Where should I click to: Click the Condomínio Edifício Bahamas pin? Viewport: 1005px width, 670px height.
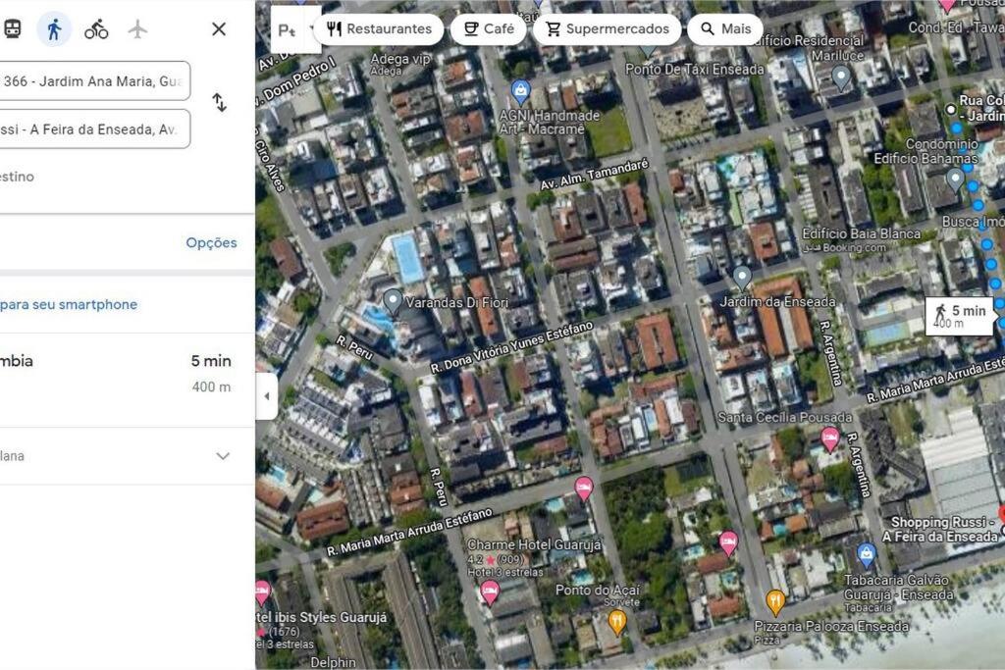click(x=955, y=179)
